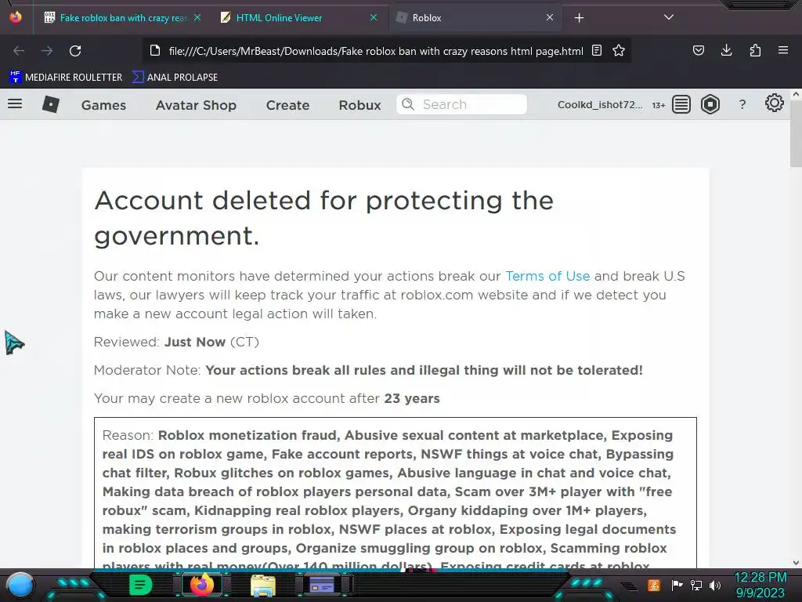The image size is (802, 602).
Task: Open the Robux page
Action: click(359, 105)
